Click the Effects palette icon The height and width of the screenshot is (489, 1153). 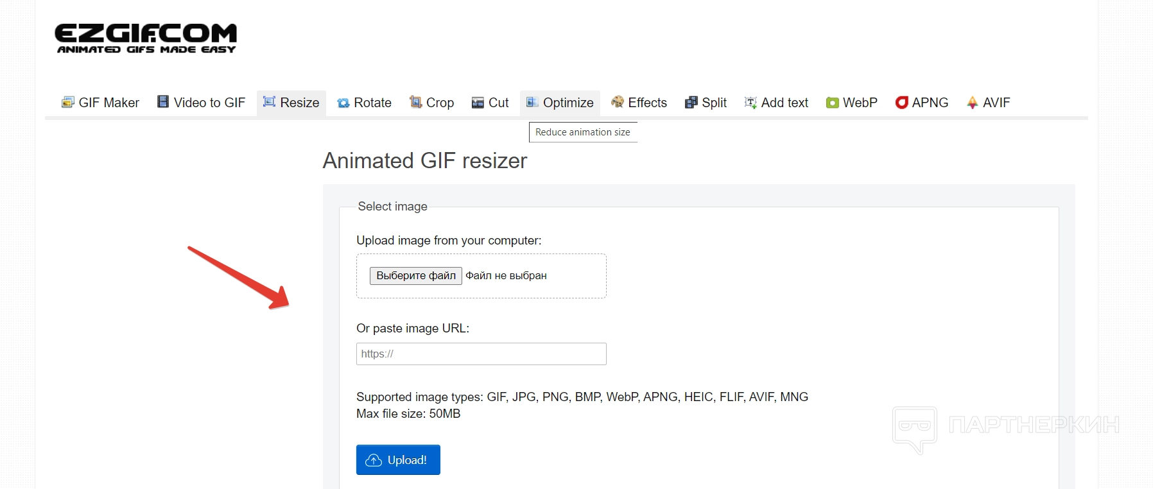pos(618,102)
